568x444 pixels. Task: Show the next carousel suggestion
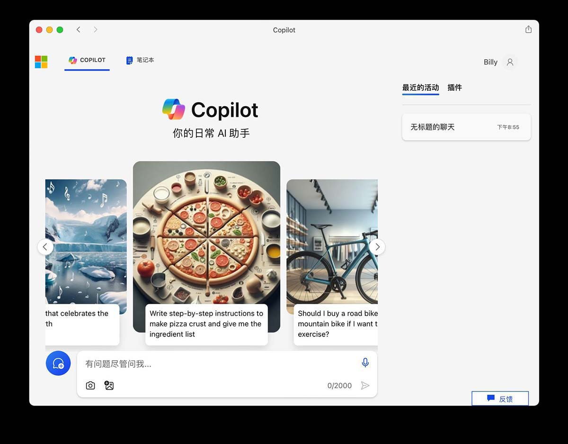pyautogui.click(x=377, y=247)
